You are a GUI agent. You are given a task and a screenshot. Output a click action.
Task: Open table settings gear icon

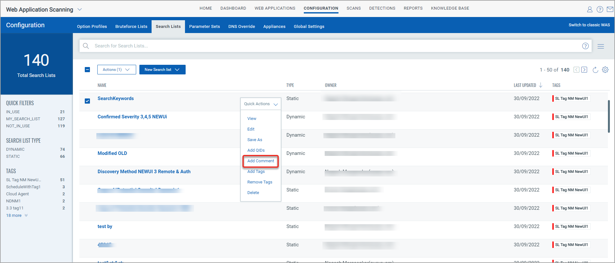tap(605, 70)
